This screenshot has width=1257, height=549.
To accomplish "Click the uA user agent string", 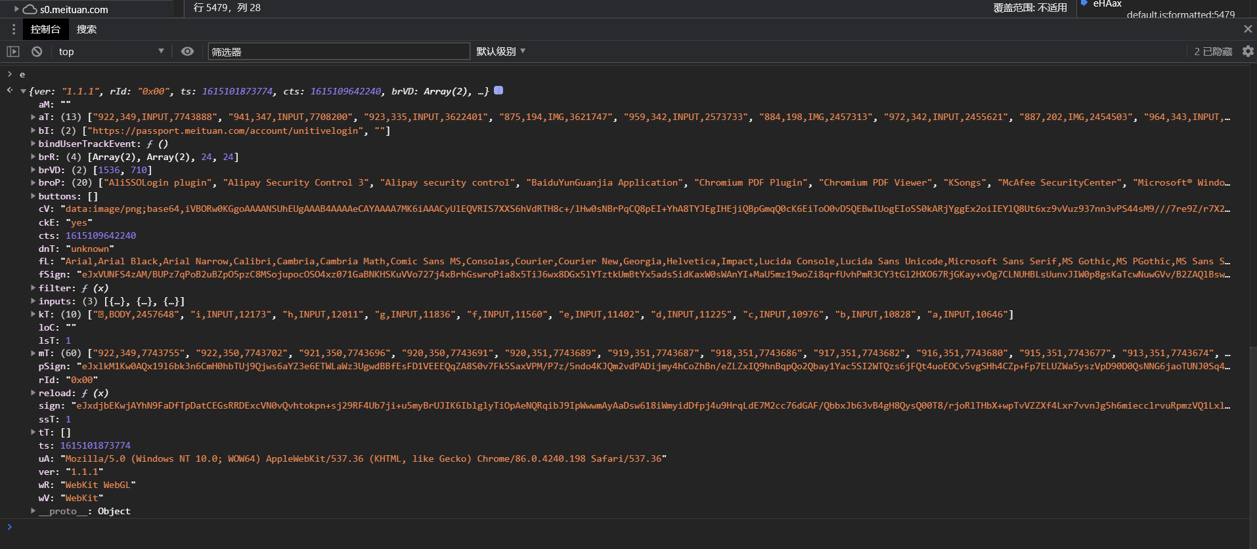I will coord(363,458).
